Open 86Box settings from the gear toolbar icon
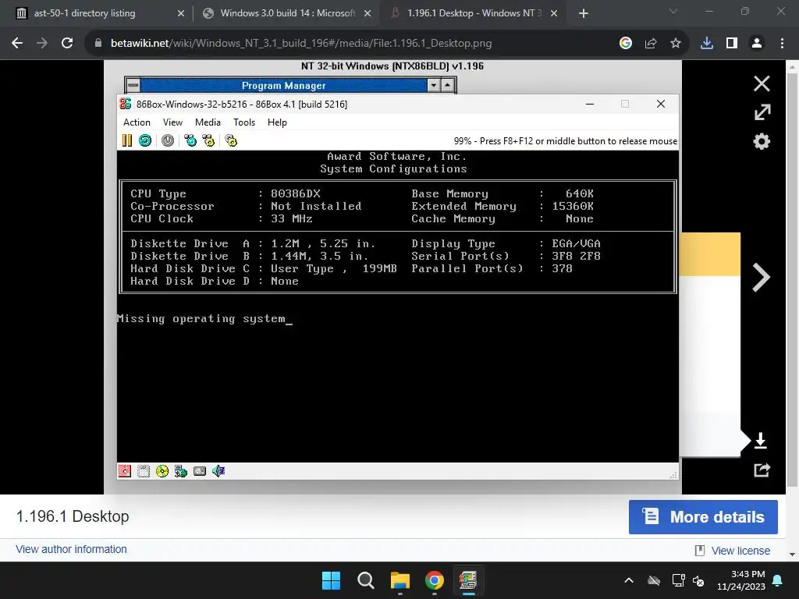This screenshot has width=799, height=599. coord(231,140)
